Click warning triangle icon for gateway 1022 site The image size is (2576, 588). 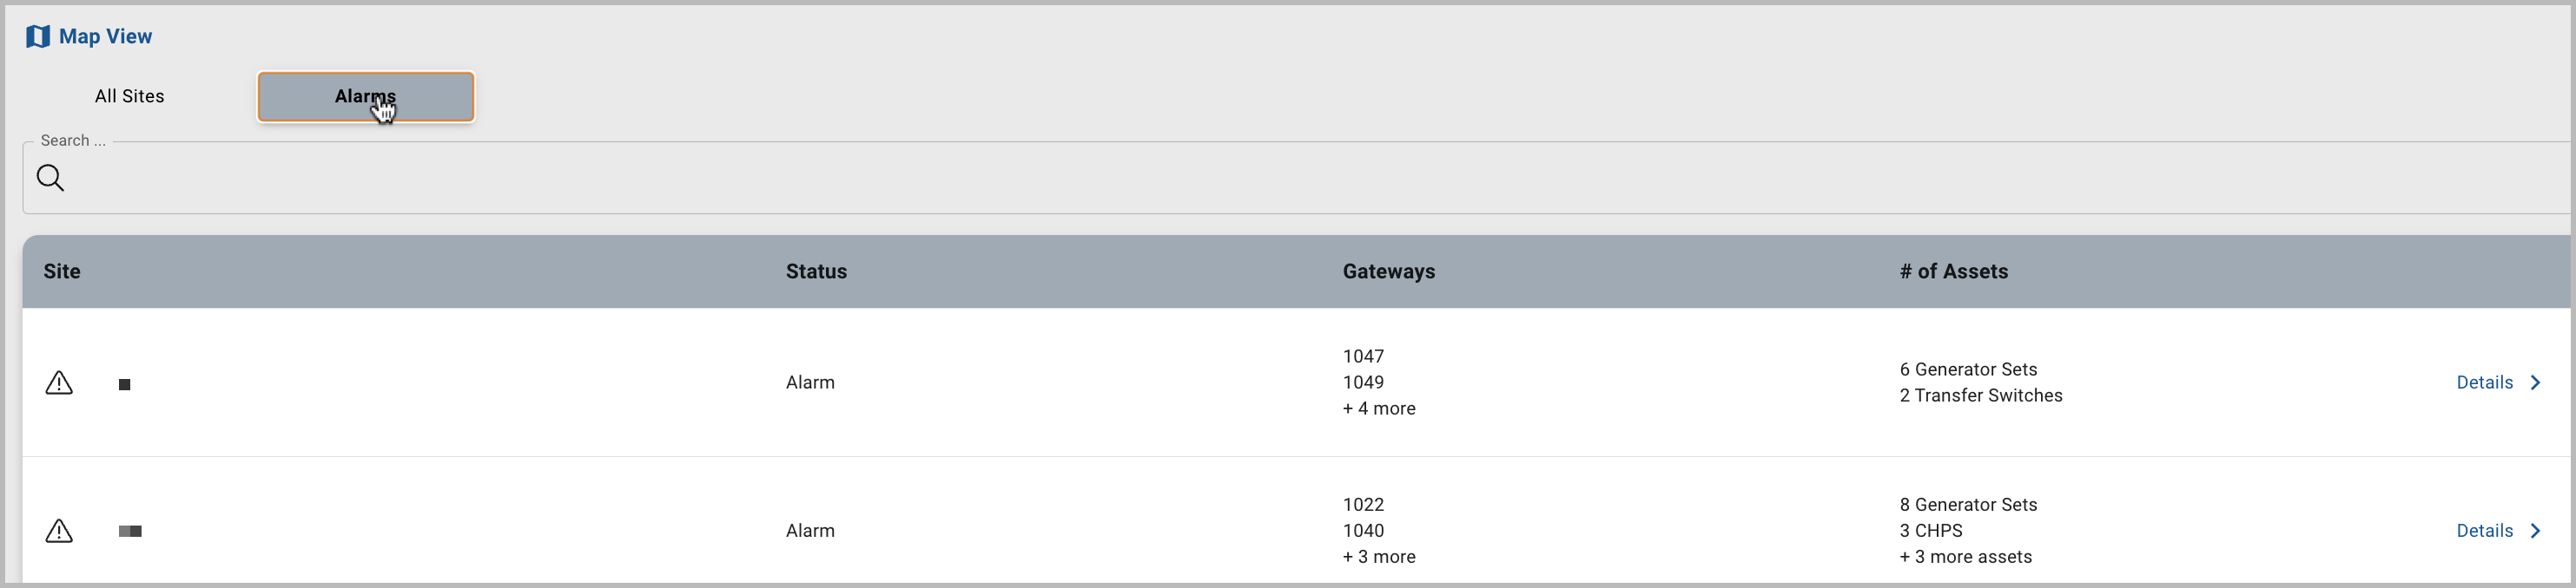59,531
